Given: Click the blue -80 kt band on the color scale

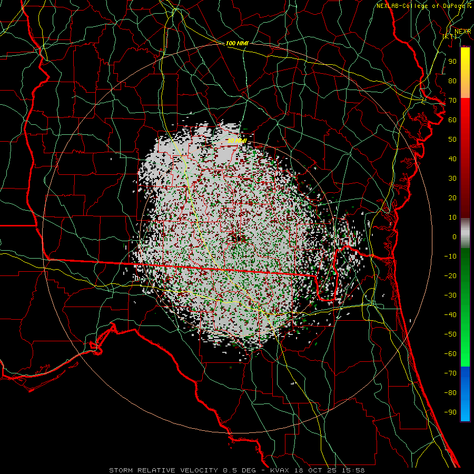Looking at the screenshot, I should pyautogui.click(x=465, y=392).
